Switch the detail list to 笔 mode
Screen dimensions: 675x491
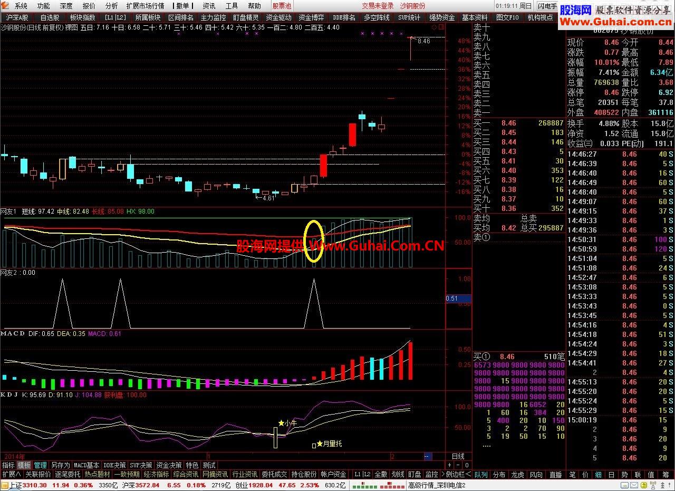tap(572, 475)
